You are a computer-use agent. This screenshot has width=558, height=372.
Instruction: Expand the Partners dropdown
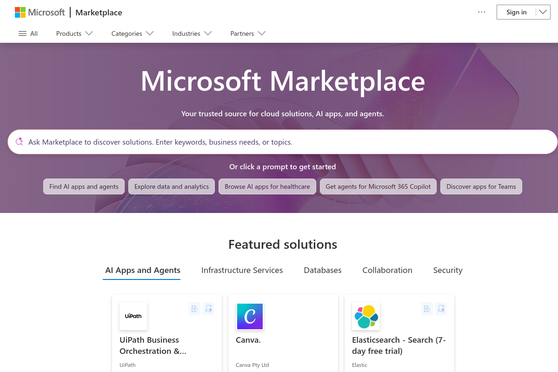coord(248,33)
